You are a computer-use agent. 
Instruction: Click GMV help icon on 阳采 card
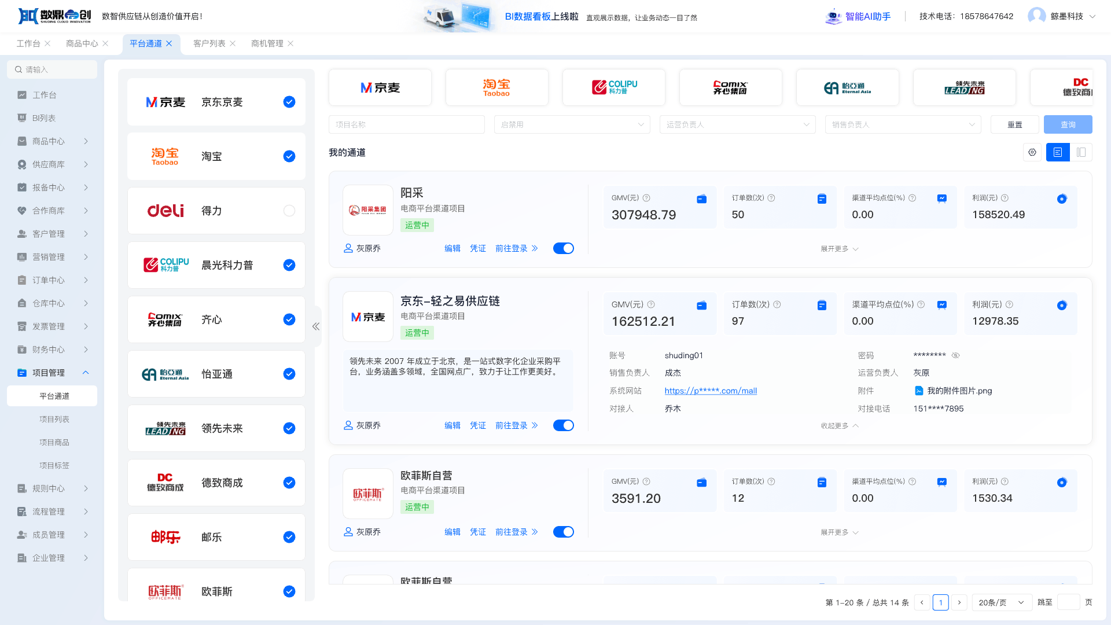(646, 198)
